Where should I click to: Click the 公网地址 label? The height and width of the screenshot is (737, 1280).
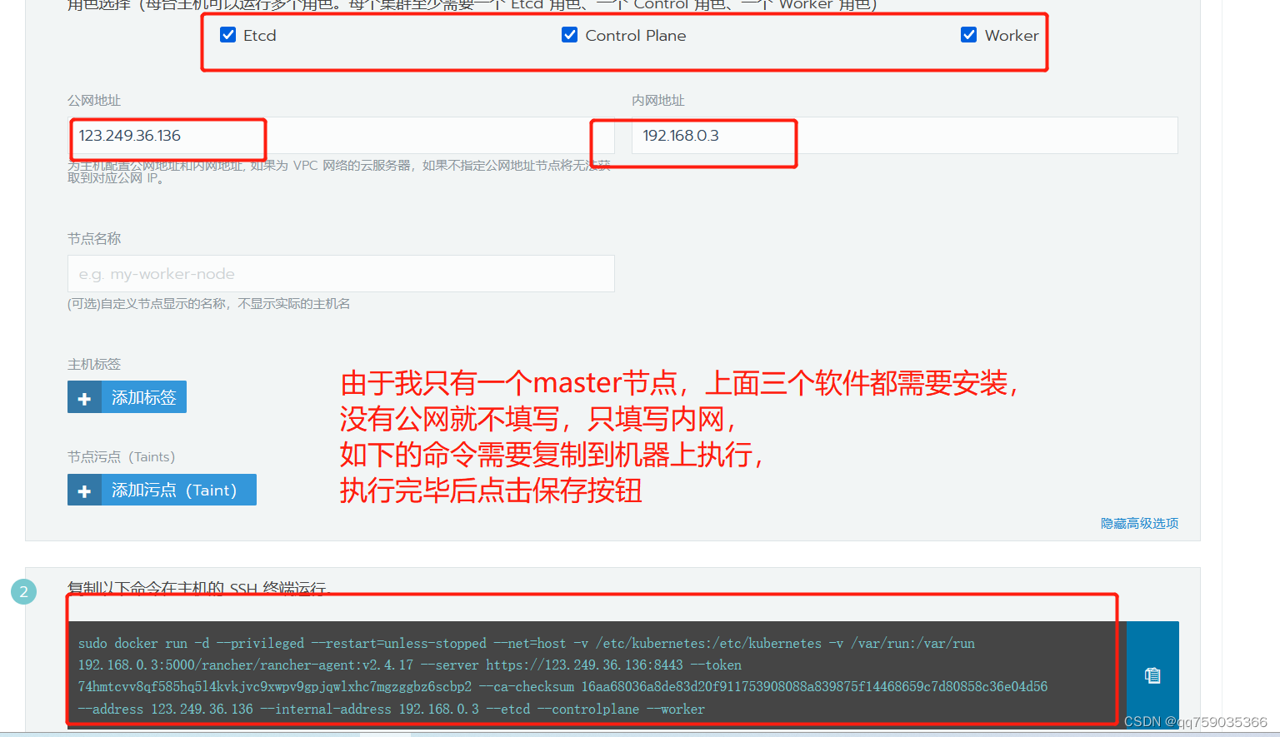click(x=94, y=100)
